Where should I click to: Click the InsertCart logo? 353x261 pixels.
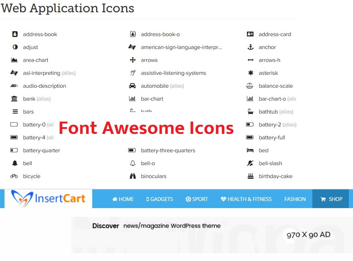coord(48,198)
